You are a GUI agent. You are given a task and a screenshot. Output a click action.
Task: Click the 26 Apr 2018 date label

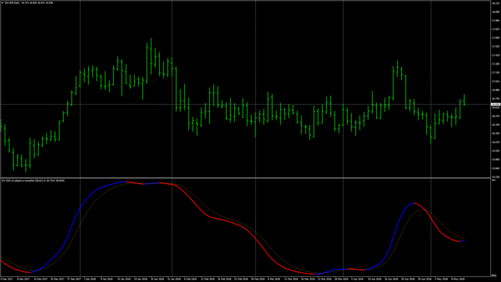point(425,279)
